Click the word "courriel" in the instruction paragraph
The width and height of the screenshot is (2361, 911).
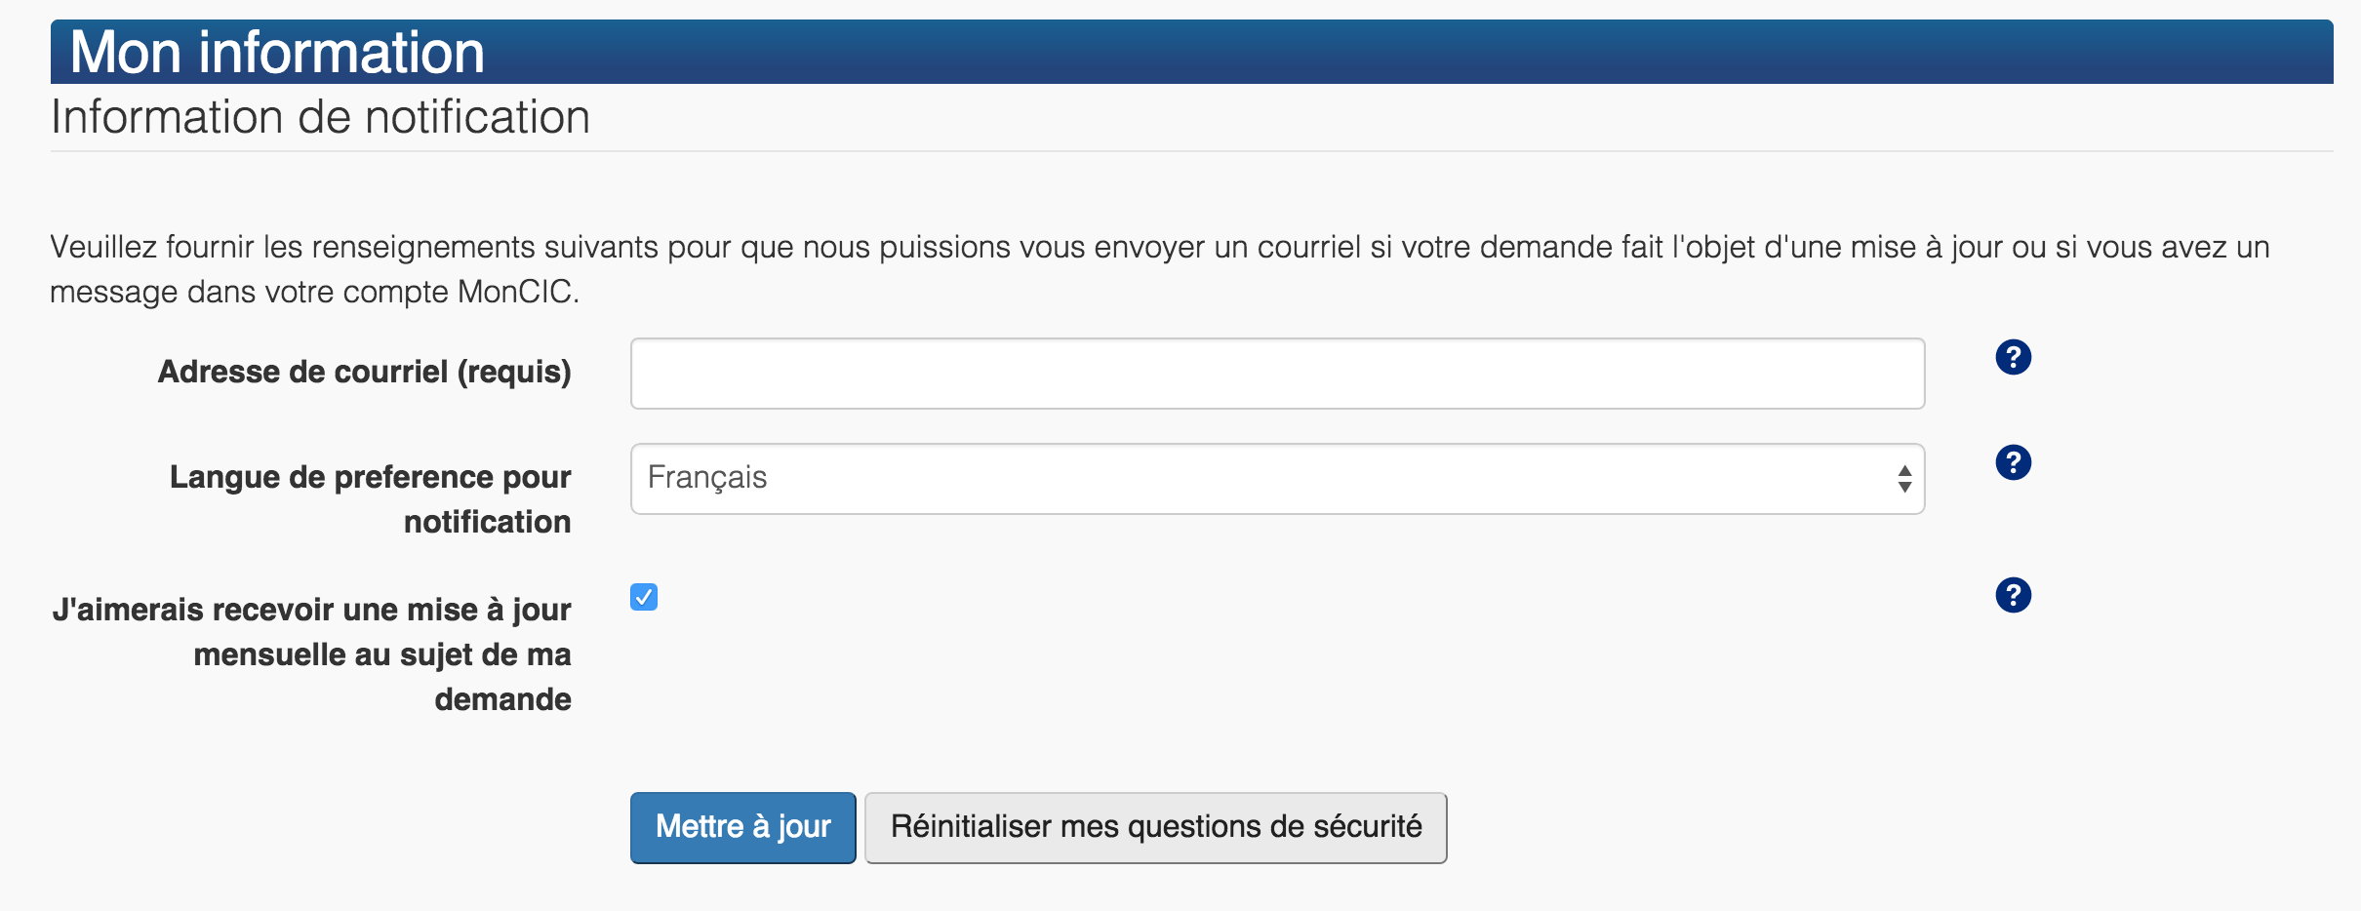pyautogui.click(x=1308, y=248)
